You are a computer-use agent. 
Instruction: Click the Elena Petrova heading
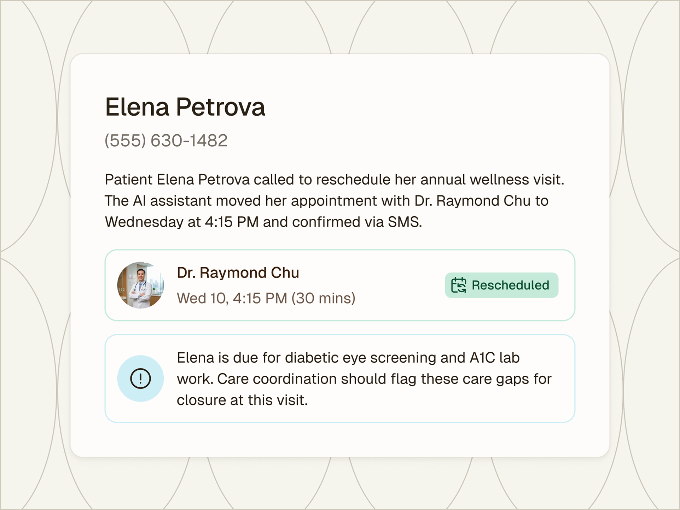pyautogui.click(x=185, y=106)
